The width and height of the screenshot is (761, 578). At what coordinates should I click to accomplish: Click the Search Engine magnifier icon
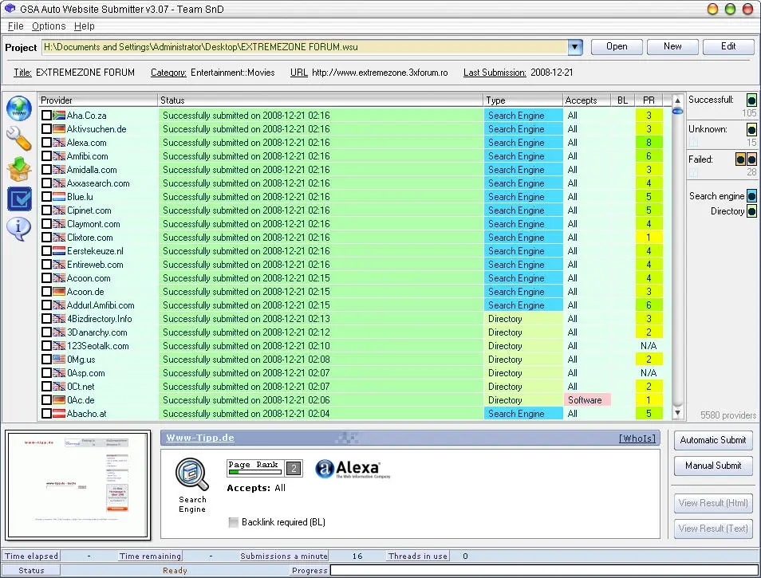tap(192, 474)
